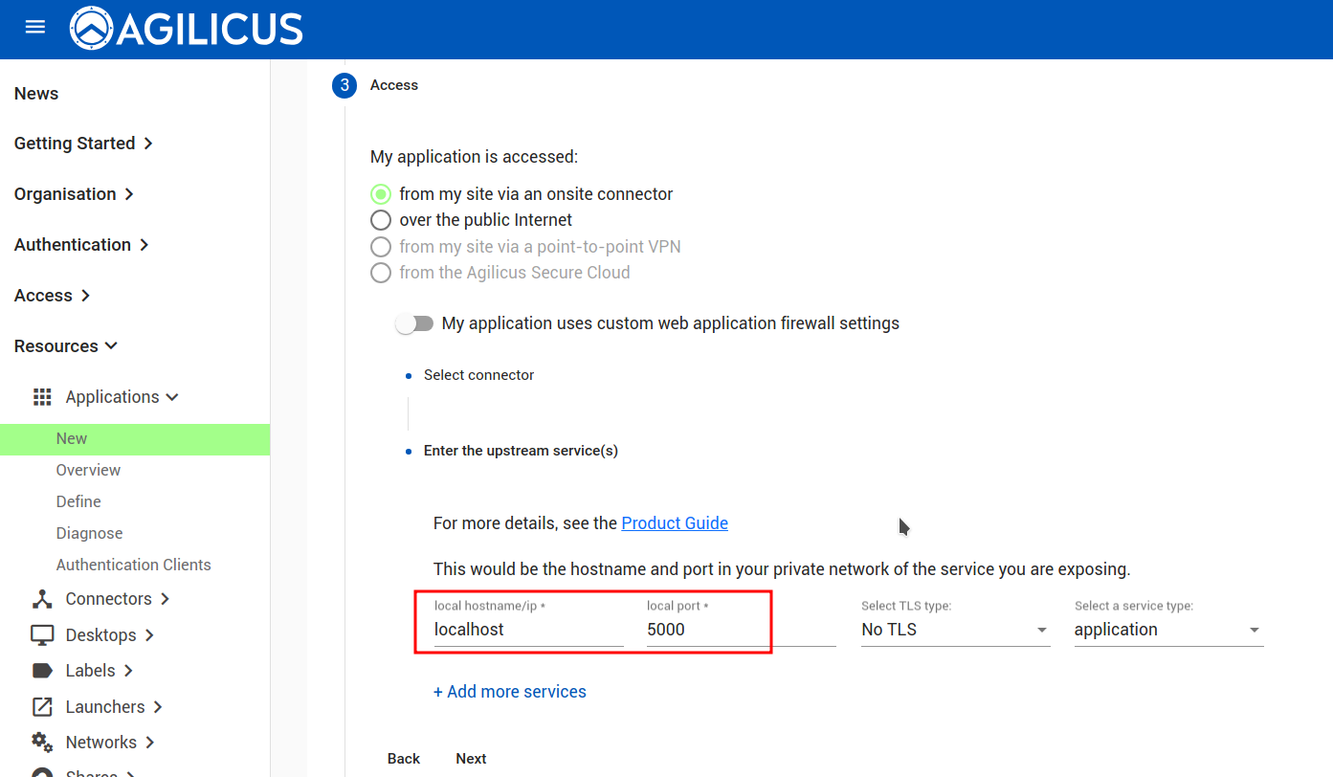Open the Select TLS type dropdown

click(x=955, y=630)
